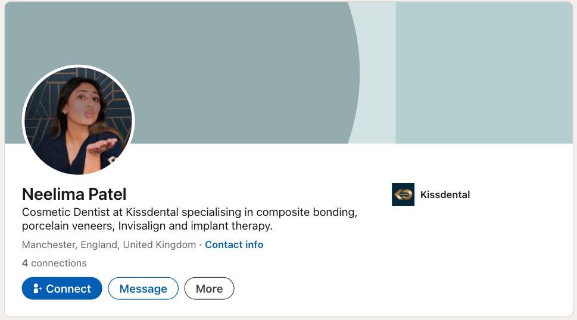Click the bold number 4 before connections
Viewport: 577px width, 320px height.
point(25,263)
